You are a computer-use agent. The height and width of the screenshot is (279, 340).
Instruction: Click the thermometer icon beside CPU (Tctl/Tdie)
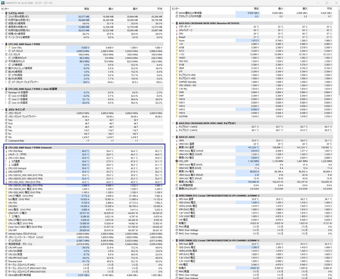pos(6,151)
